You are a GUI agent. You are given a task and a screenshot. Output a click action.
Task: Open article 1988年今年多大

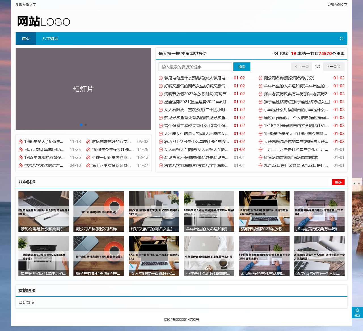(x=112, y=149)
